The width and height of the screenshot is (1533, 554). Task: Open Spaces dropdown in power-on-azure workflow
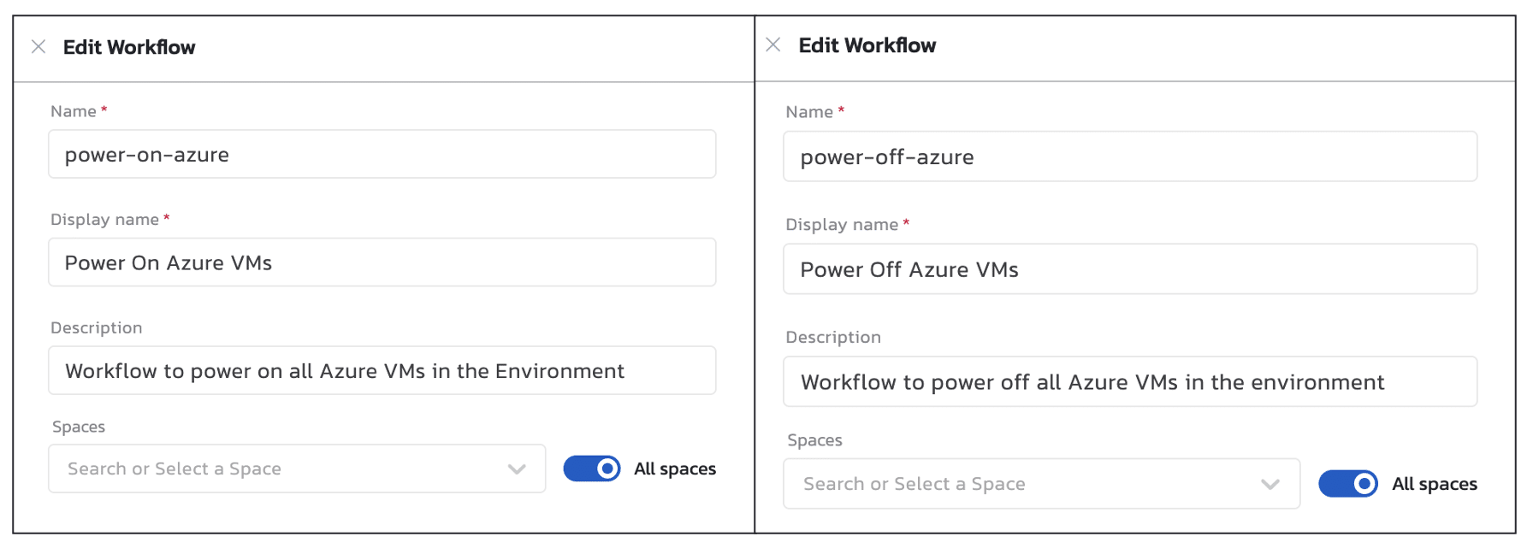297,469
